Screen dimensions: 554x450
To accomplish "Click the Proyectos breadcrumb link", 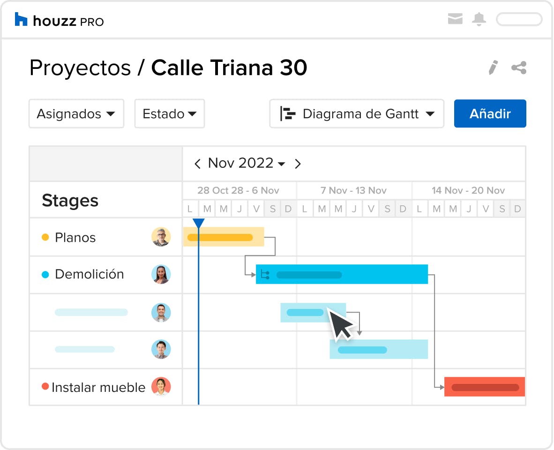I will click(x=80, y=68).
